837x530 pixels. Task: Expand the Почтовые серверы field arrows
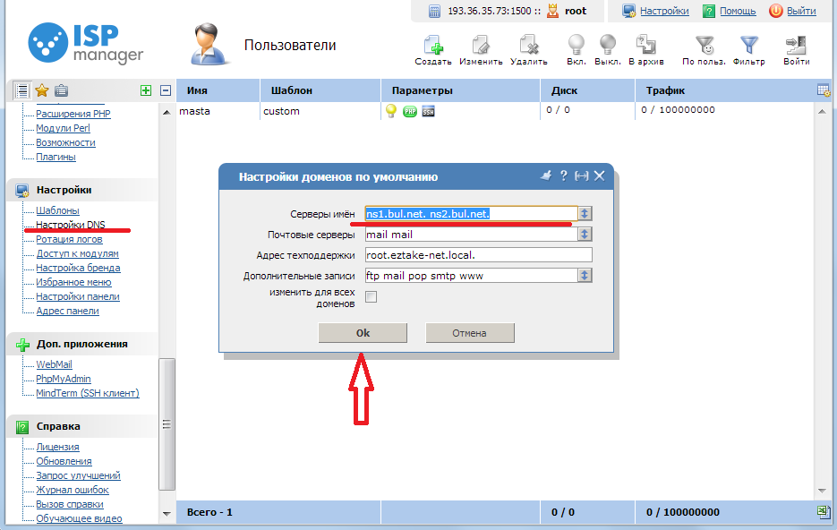point(585,234)
